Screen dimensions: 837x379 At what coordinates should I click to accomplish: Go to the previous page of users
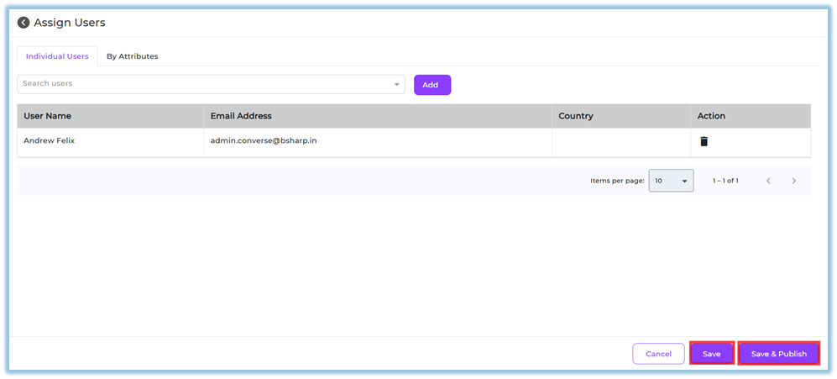click(x=768, y=181)
